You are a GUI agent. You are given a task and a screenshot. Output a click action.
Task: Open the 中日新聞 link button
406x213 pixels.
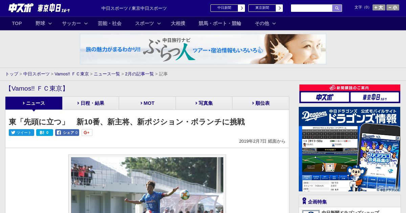point(228,8)
